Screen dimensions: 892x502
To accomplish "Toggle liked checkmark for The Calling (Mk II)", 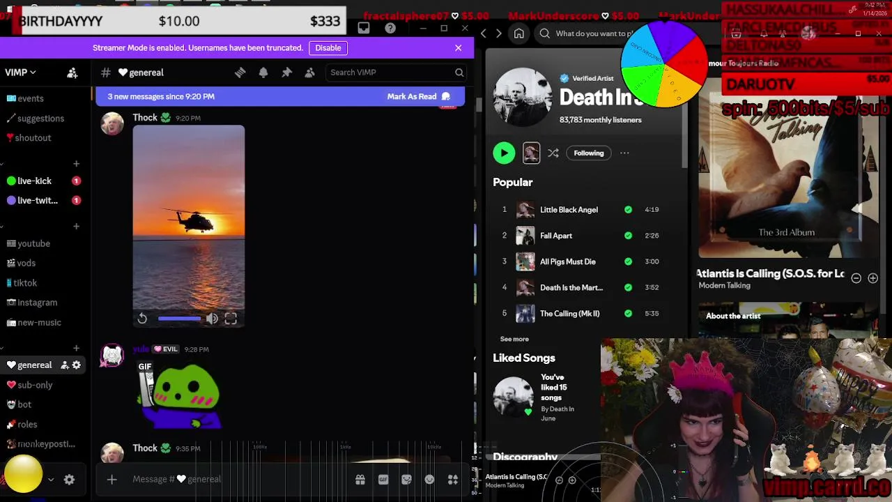I will (x=628, y=314).
